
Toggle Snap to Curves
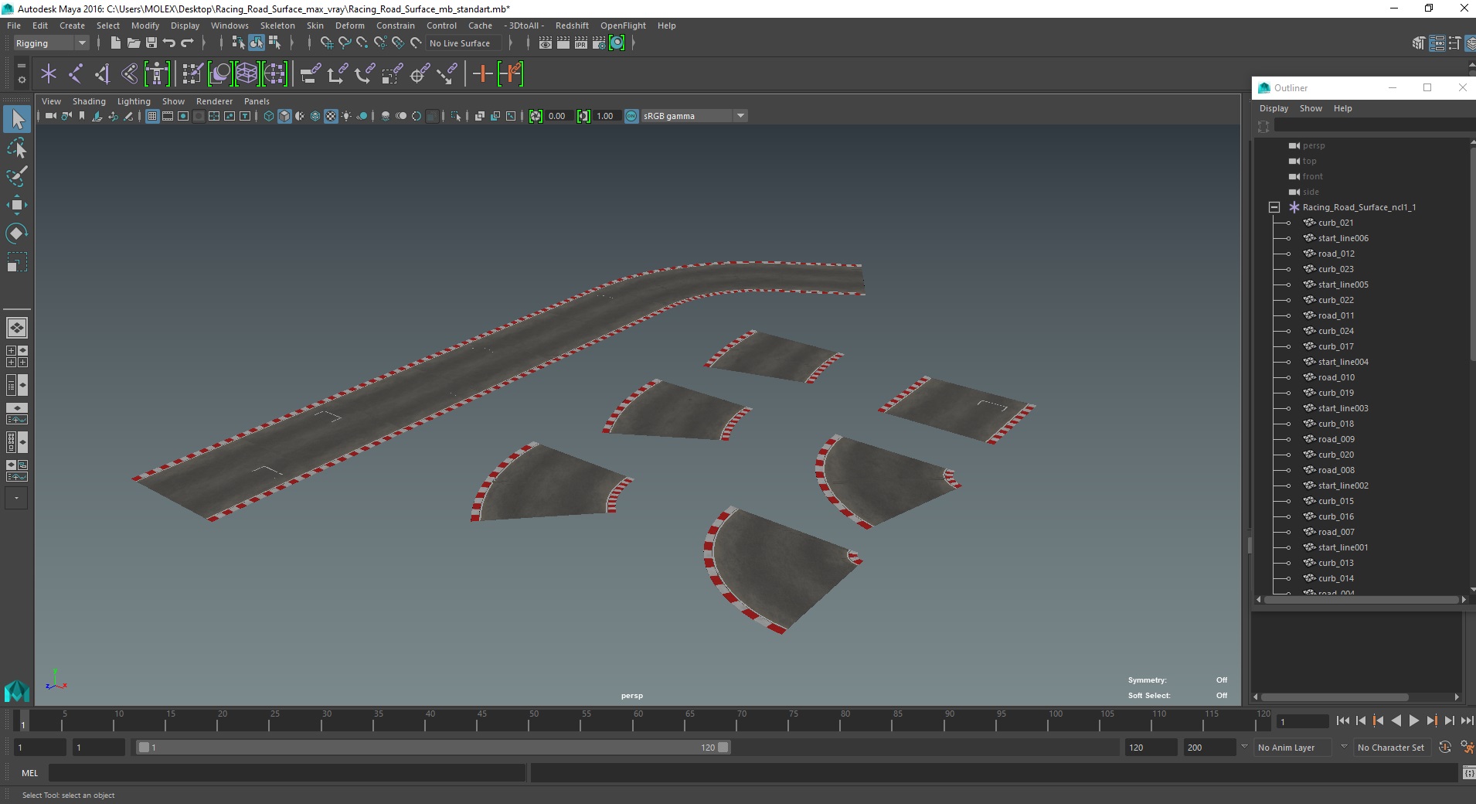point(345,43)
